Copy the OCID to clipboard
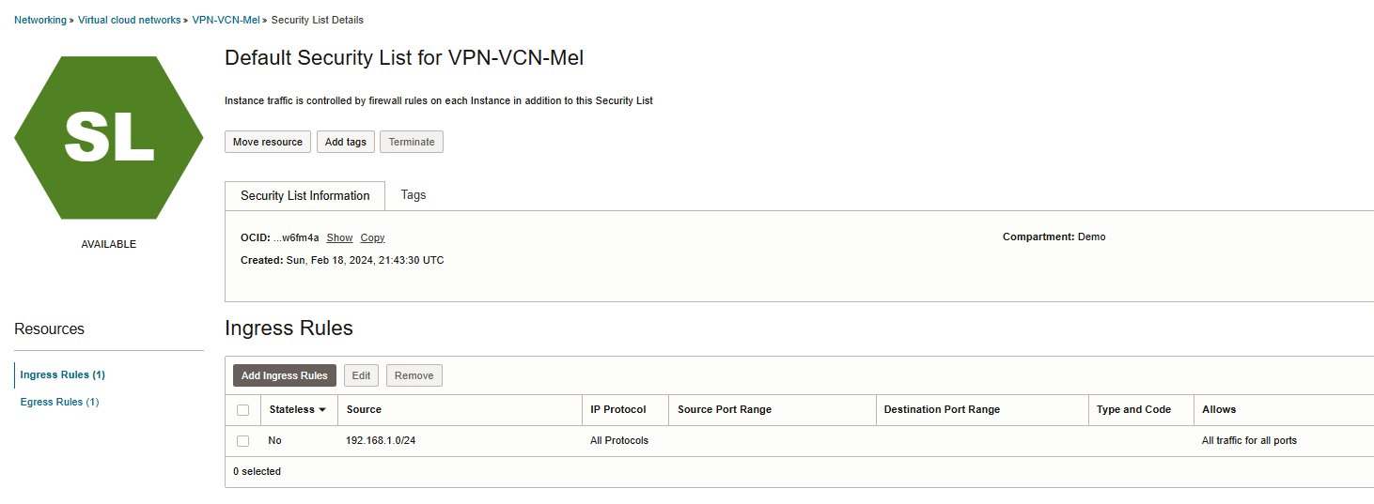Screen dimensions: 1374x504 (x=372, y=238)
